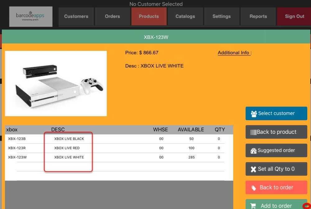The width and height of the screenshot is (311, 209).
Task: Switch to the Reports tab
Action: pos(258,16)
